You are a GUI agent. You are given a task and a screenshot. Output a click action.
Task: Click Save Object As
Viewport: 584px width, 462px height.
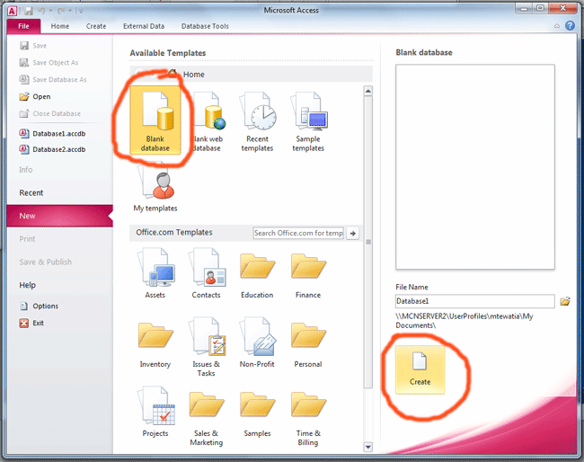[49, 63]
